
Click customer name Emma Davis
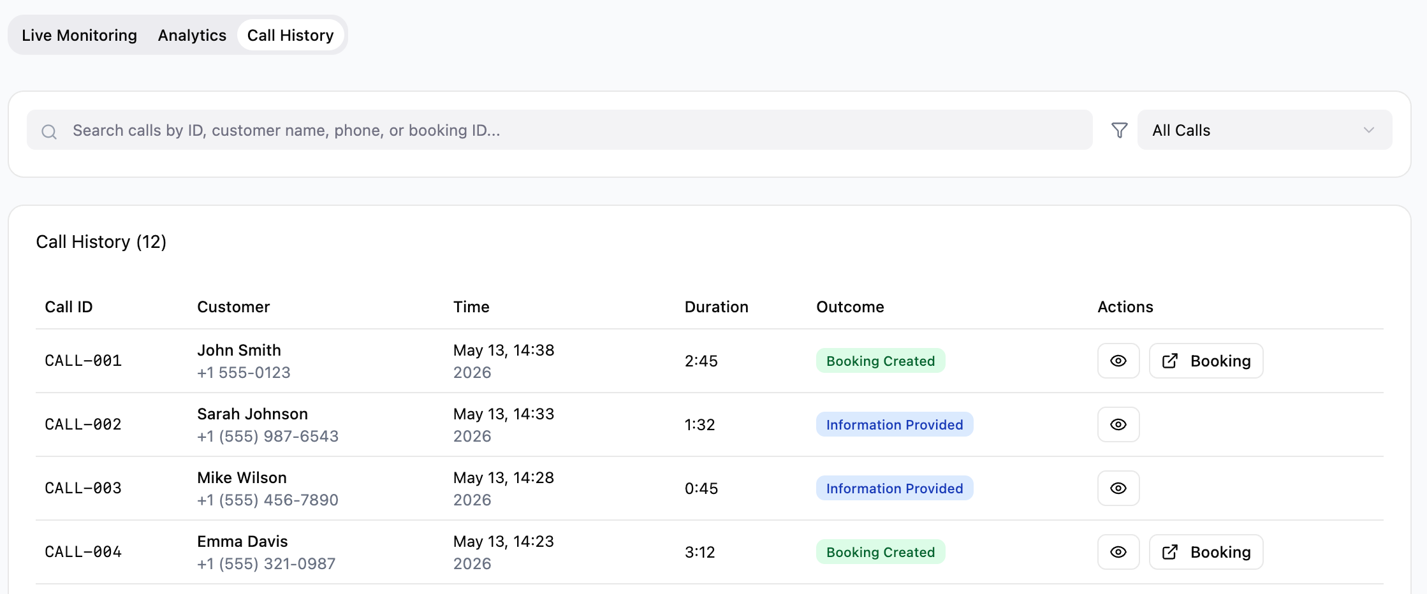(242, 541)
